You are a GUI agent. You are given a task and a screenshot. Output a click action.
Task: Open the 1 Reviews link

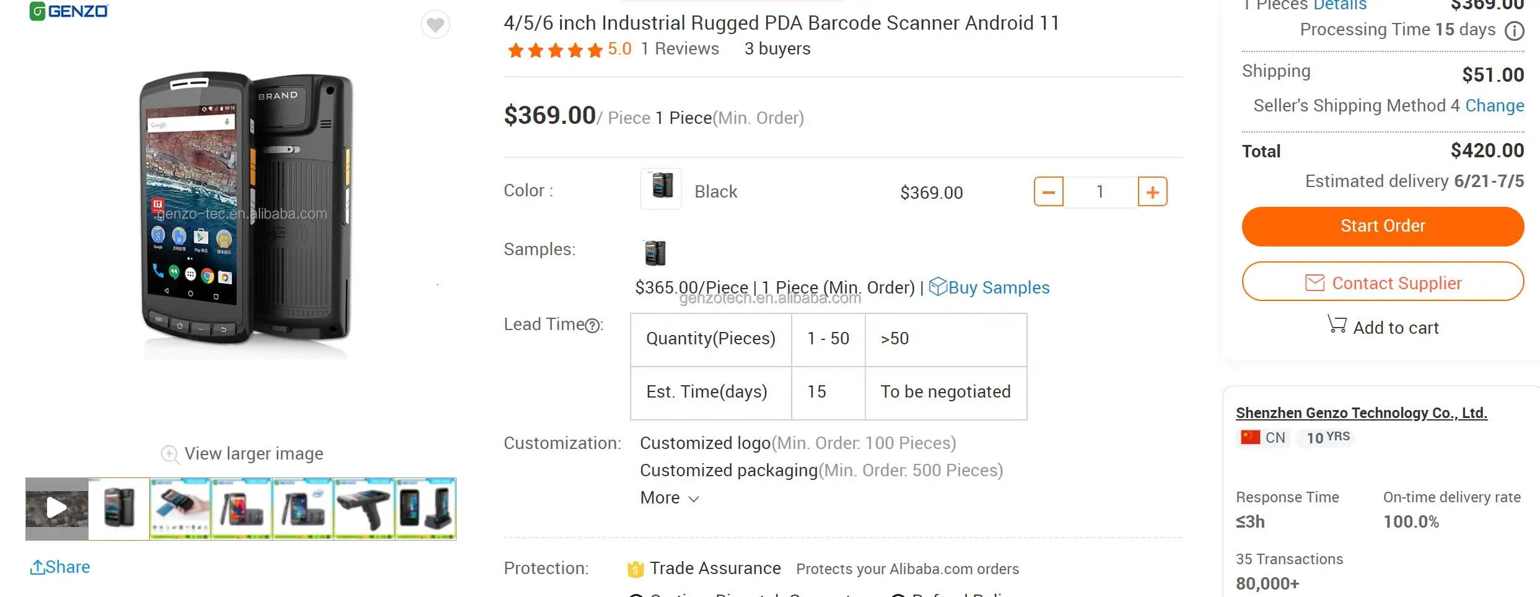[x=680, y=48]
